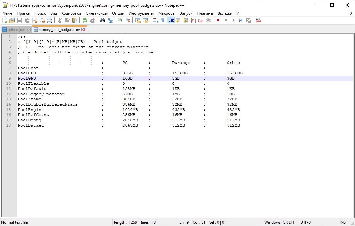Click the Open file folder icon
This screenshot has width=355, height=226.
coord(12,20)
